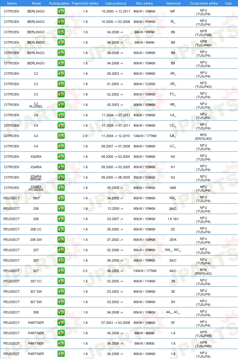Click the Rodzaj paliwa column header
The image size is (238, 359).
coord(59,3)
